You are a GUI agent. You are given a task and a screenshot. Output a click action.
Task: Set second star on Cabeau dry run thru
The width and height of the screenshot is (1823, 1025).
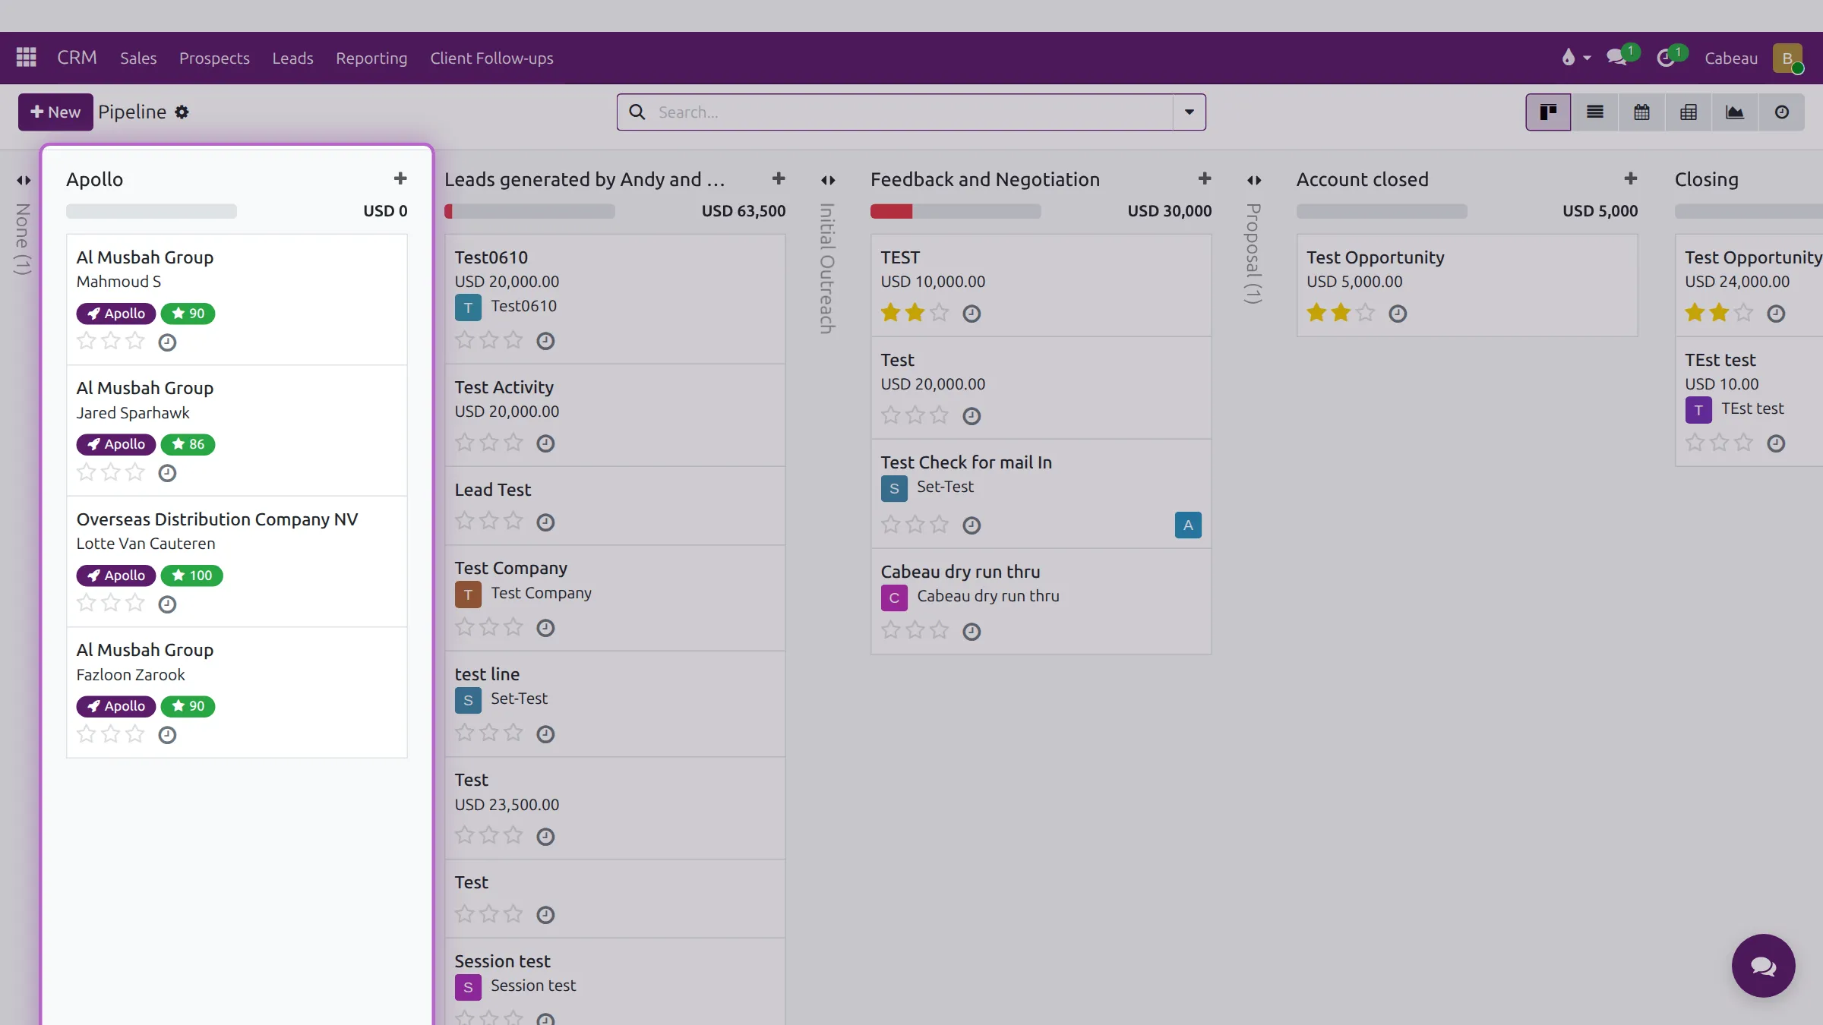coord(915,630)
